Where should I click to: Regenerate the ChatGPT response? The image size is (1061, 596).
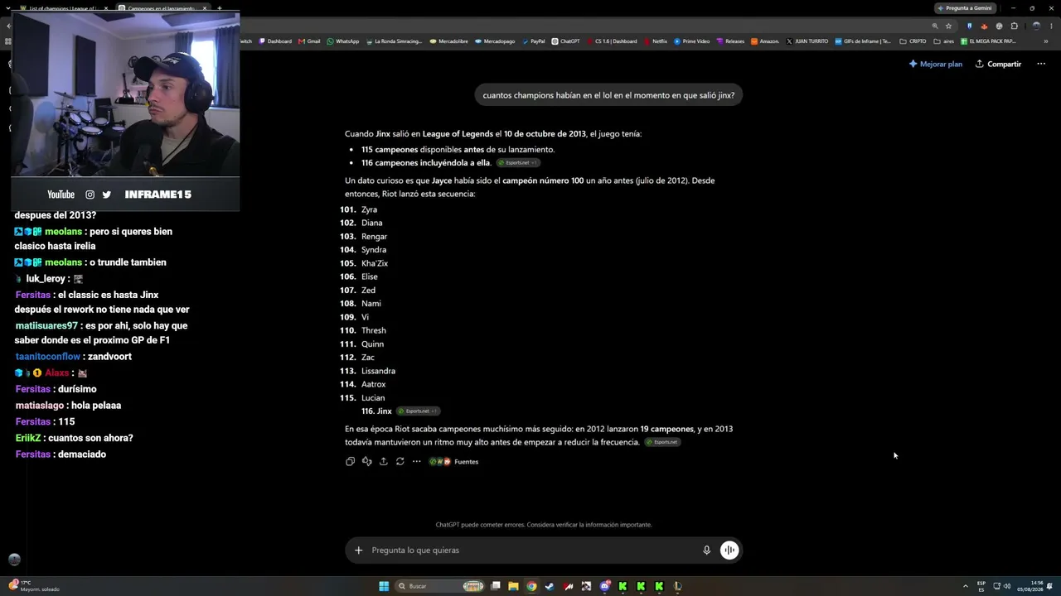click(x=400, y=462)
